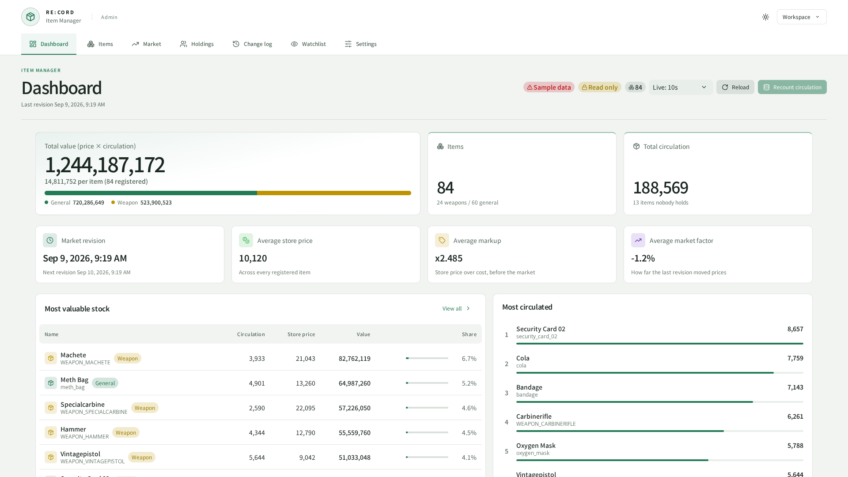The image size is (848, 477).
Task: Open the Holdings tab
Action: [197, 44]
